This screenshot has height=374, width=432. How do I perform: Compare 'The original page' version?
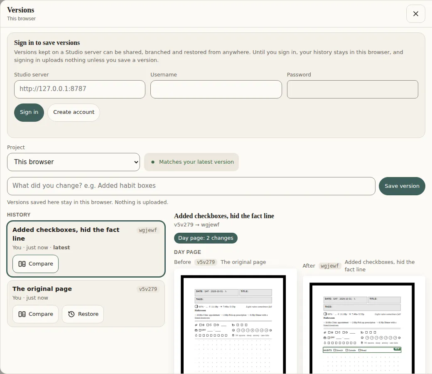[x=36, y=314]
